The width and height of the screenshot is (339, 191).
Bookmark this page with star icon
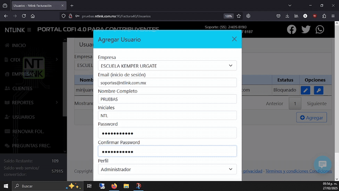(239, 16)
